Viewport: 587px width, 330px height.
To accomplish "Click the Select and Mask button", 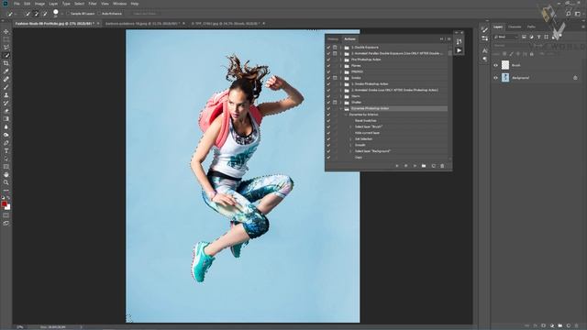I will (x=144, y=14).
